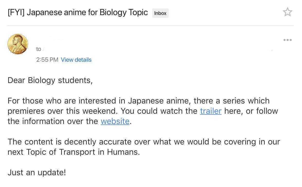Viewport: 302px width, 187px height.
Task: Click the "Dear Biology students," greeting
Action: pos(50,80)
